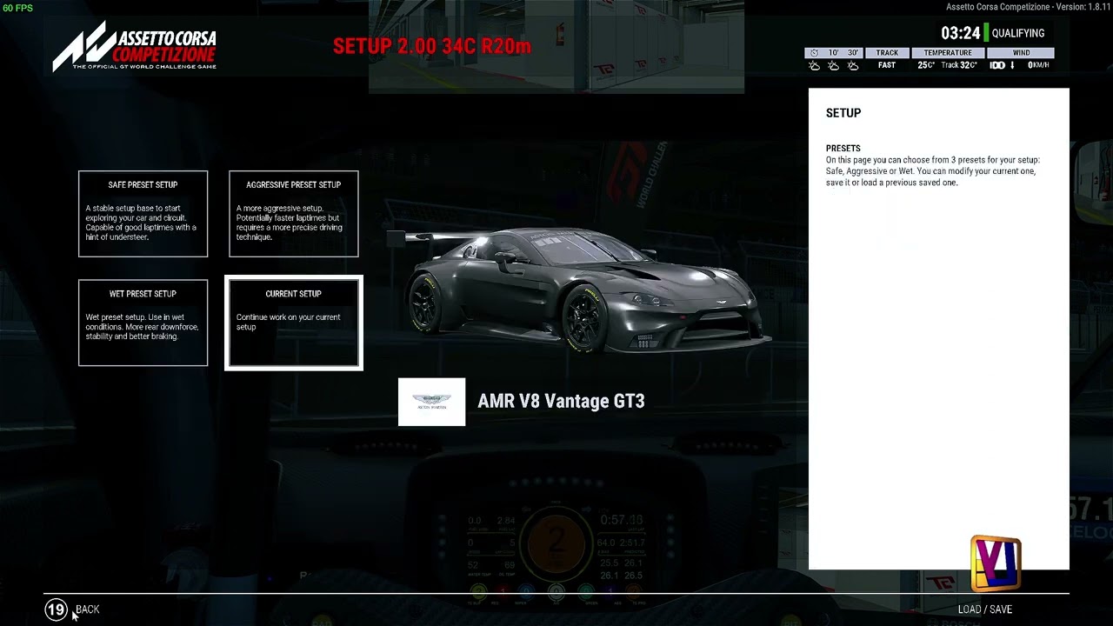Click the QUALIFYING session label

pyautogui.click(x=1018, y=33)
